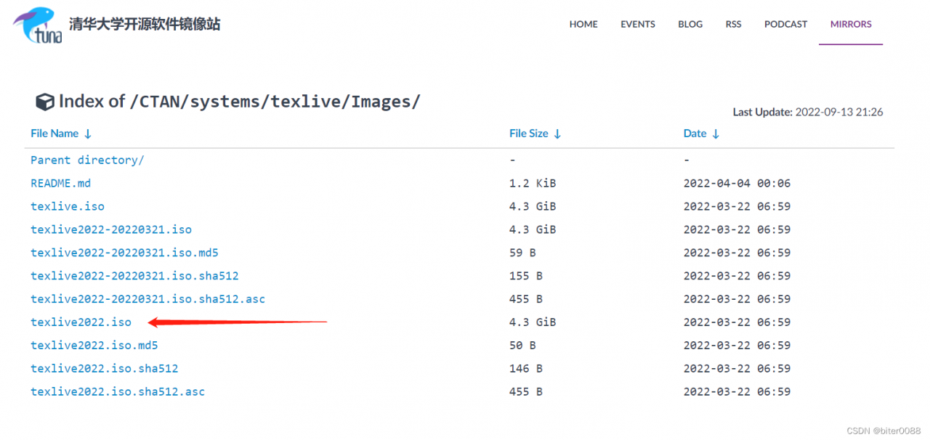Open the HOME nav item

coord(583,24)
